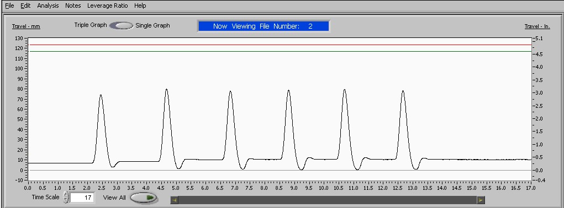Click the Time Scale value field showing 17
The image size is (564, 208).
point(82,197)
